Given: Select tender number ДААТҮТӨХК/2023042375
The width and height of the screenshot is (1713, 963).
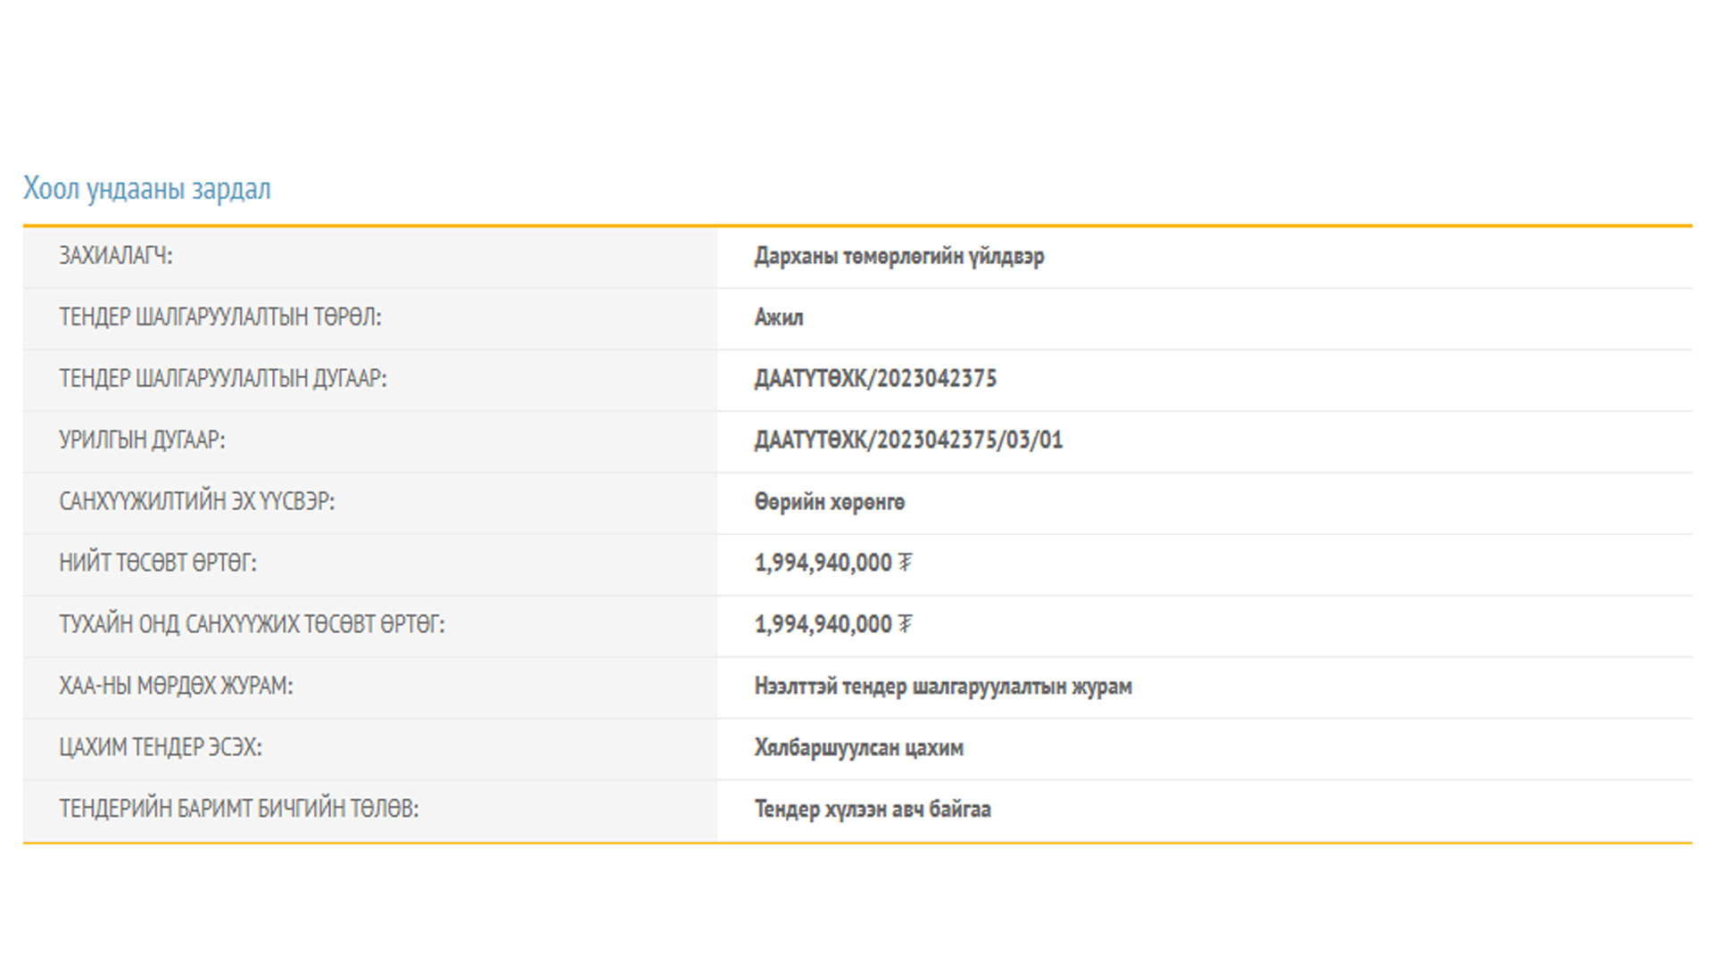Looking at the screenshot, I should tap(874, 379).
